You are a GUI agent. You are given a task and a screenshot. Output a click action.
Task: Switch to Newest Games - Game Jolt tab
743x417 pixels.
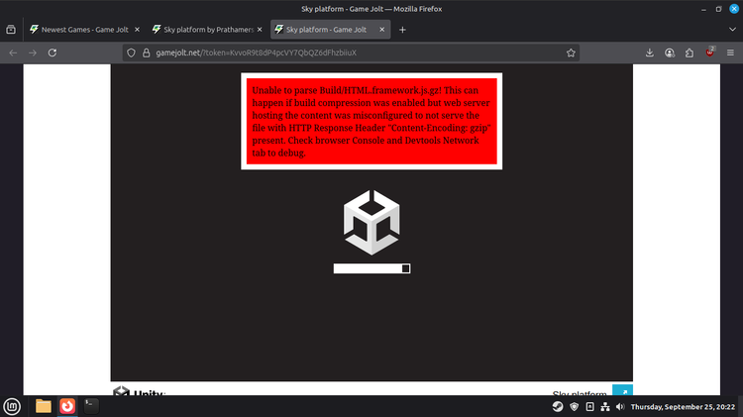click(85, 30)
